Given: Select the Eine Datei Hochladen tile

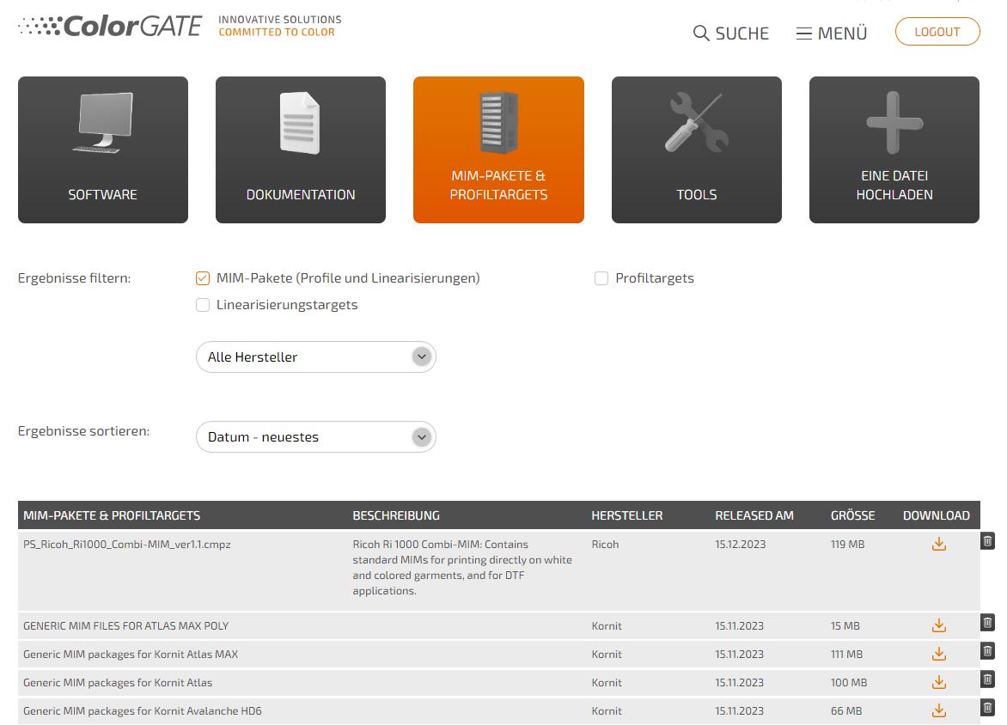Looking at the screenshot, I should (x=894, y=150).
